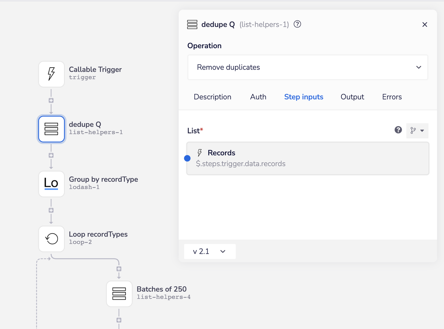Open the List input type selector dropdown
The height and width of the screenshot is (329, 444).
(x=417, y=131)
